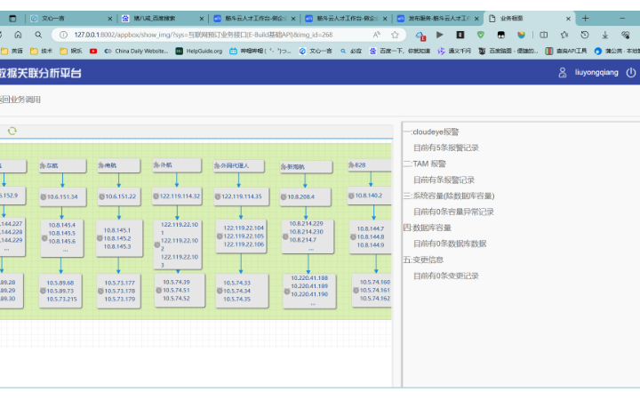The image size is (640, 400).
Task: Click the 目前有5条报警记录 link
Action: point(446,148)
